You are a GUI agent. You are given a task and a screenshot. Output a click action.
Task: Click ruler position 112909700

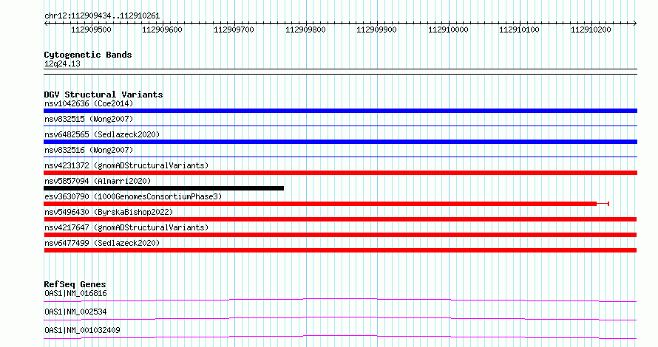(234, 30)
